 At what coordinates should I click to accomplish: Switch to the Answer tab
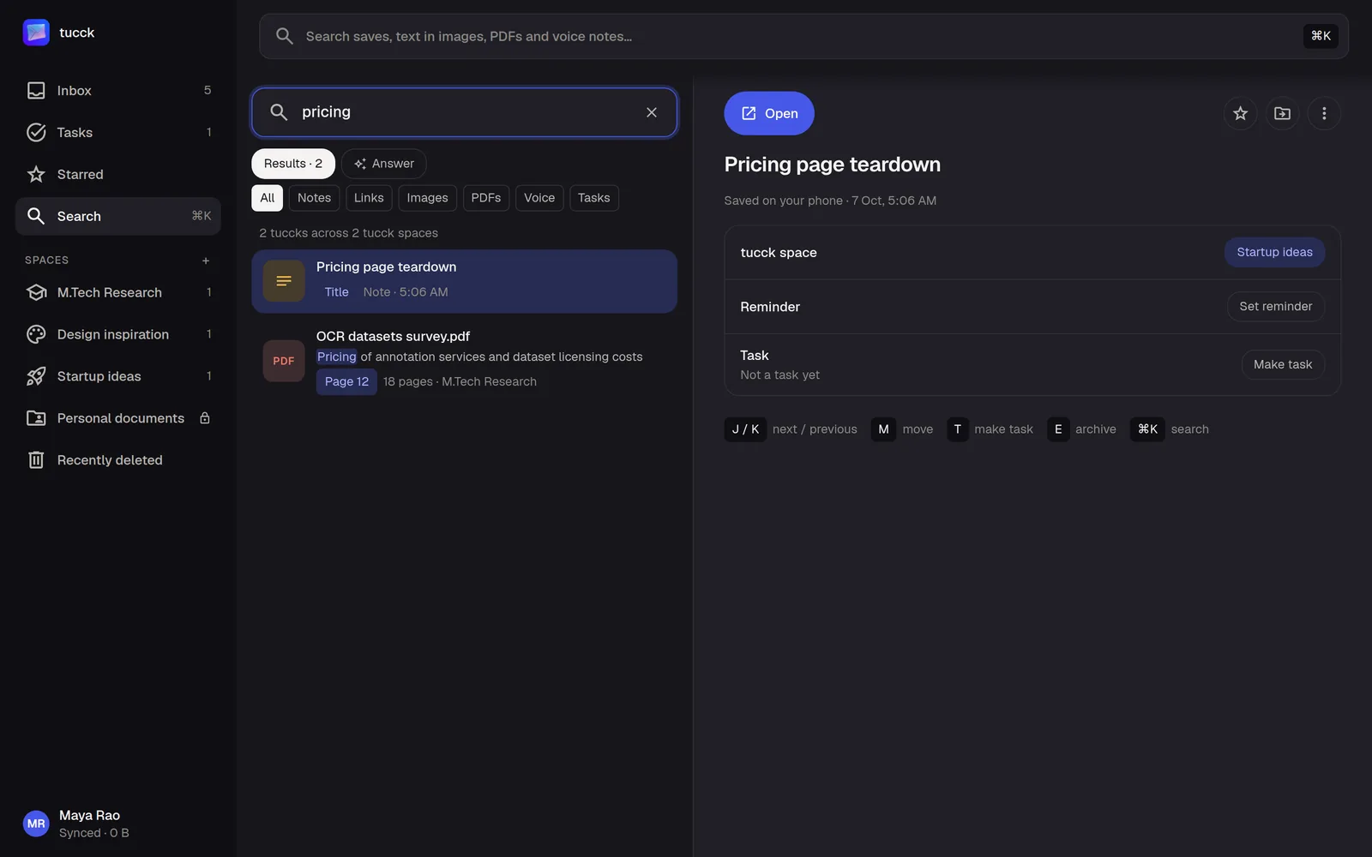point(384,164)
